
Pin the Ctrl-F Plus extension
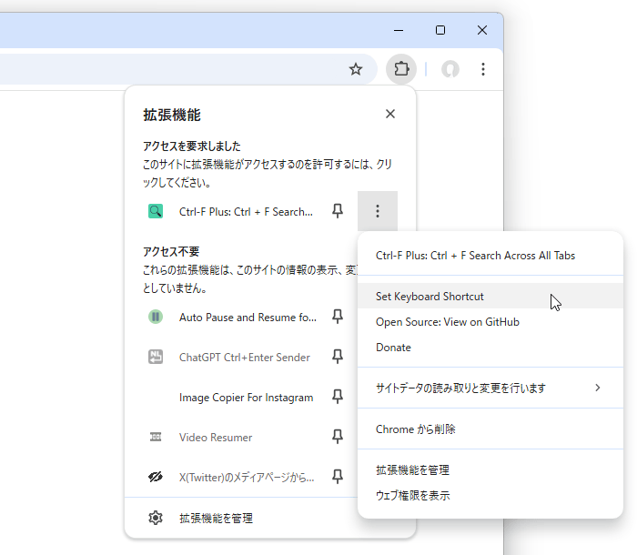tap(338, 211)
